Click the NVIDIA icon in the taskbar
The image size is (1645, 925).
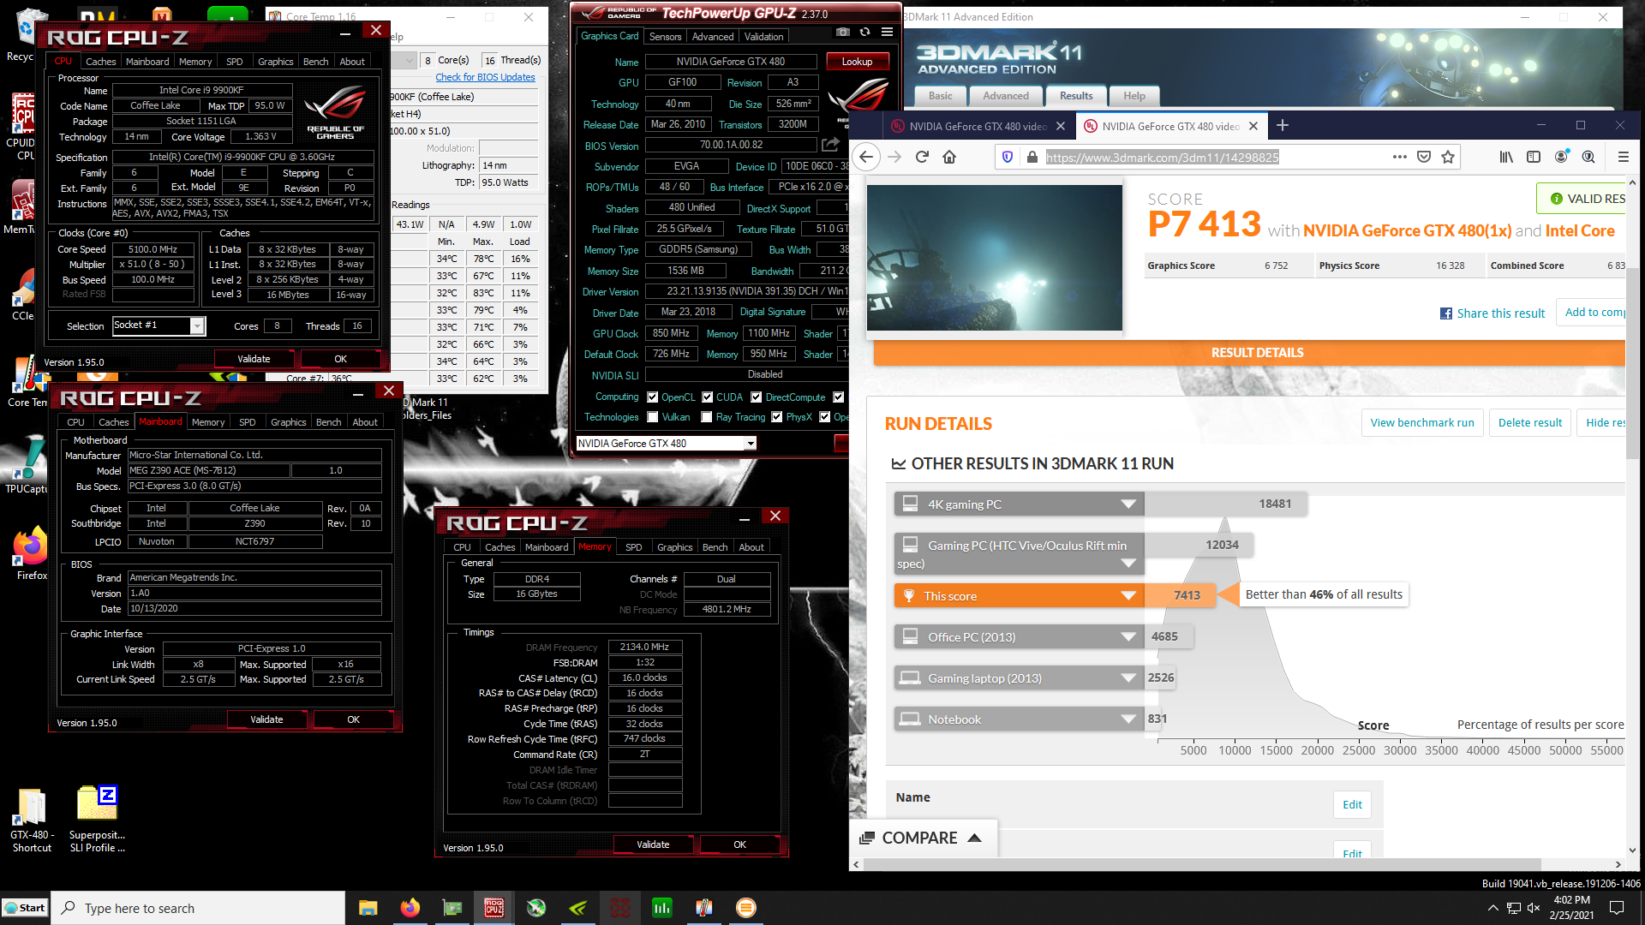point(578,908)
